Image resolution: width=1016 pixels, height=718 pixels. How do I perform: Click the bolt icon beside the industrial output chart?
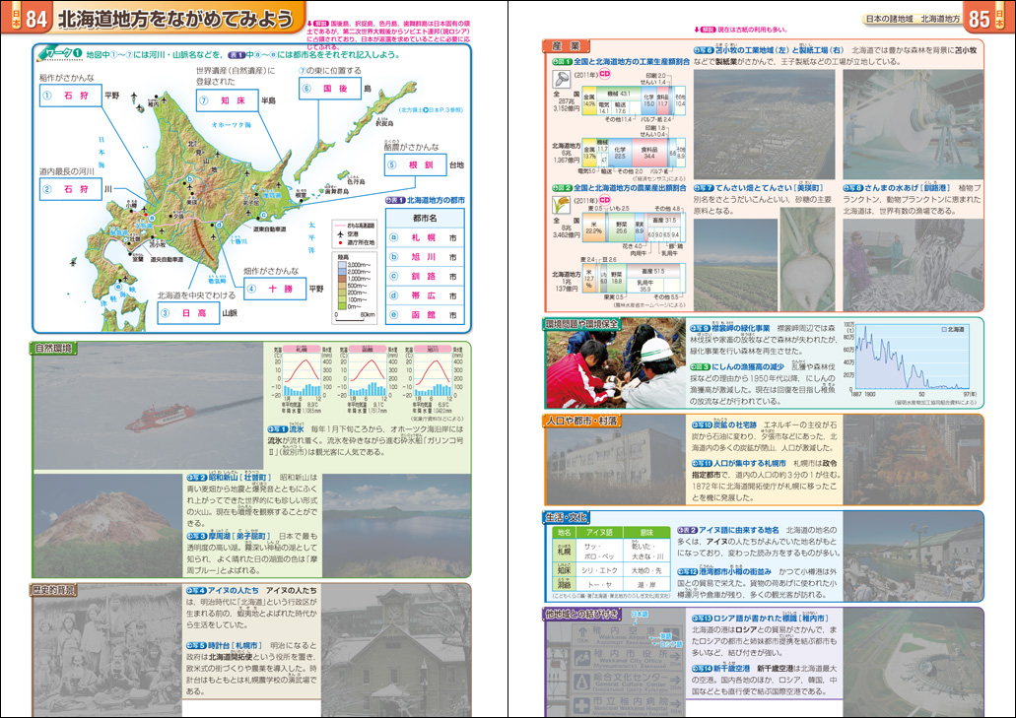click(561, 79)
